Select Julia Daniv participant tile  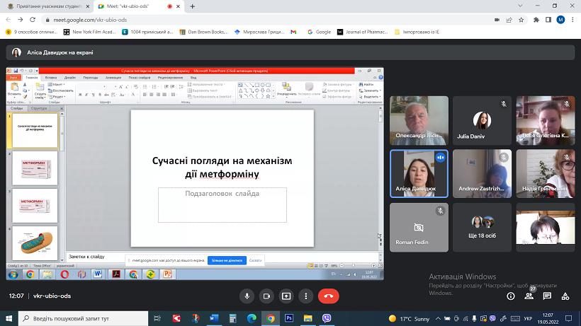pos(482,120)
